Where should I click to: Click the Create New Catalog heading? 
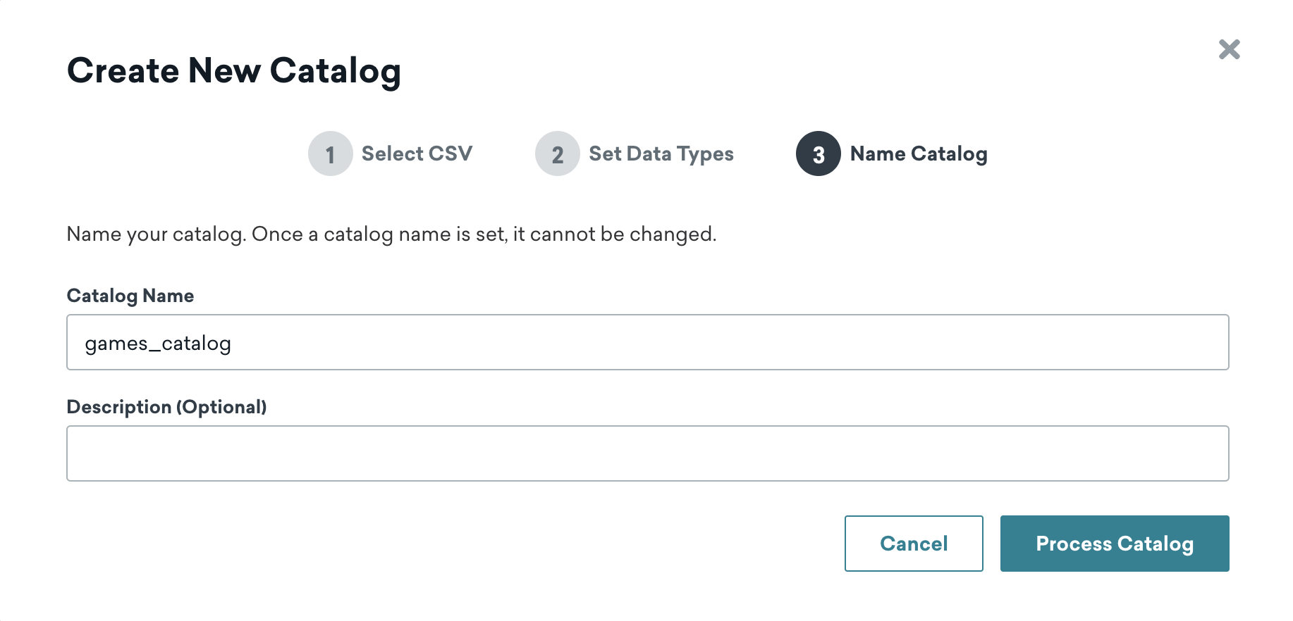(233, 70)
